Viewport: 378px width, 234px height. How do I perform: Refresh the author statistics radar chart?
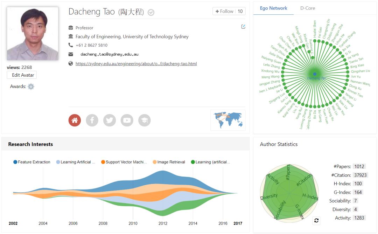coord(316,220)
